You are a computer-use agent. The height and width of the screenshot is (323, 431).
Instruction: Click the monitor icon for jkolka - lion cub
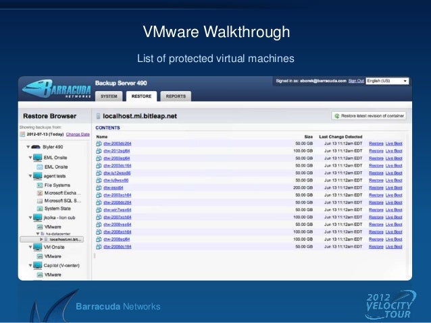pyautogui.click(x=37, y=218)
